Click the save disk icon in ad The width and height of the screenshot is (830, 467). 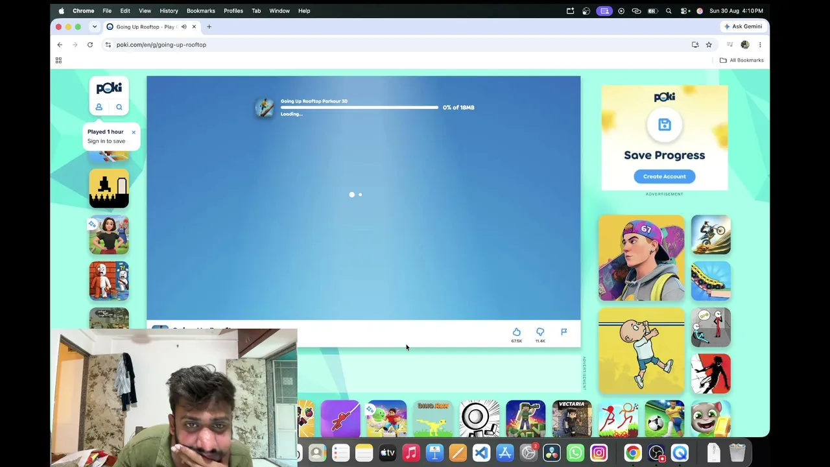click(x=665, y=125)
